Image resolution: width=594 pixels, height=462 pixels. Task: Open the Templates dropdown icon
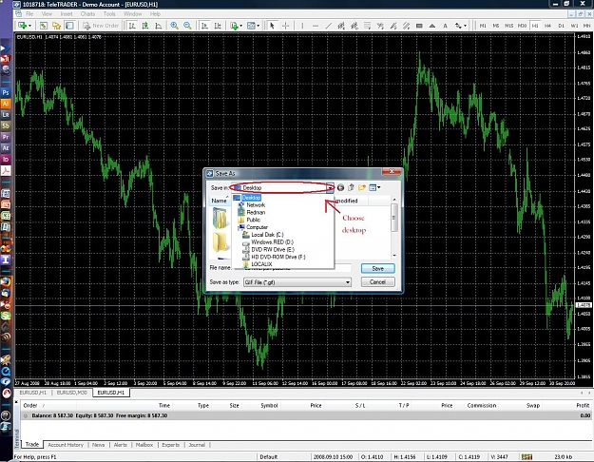(x=253, y=26)
